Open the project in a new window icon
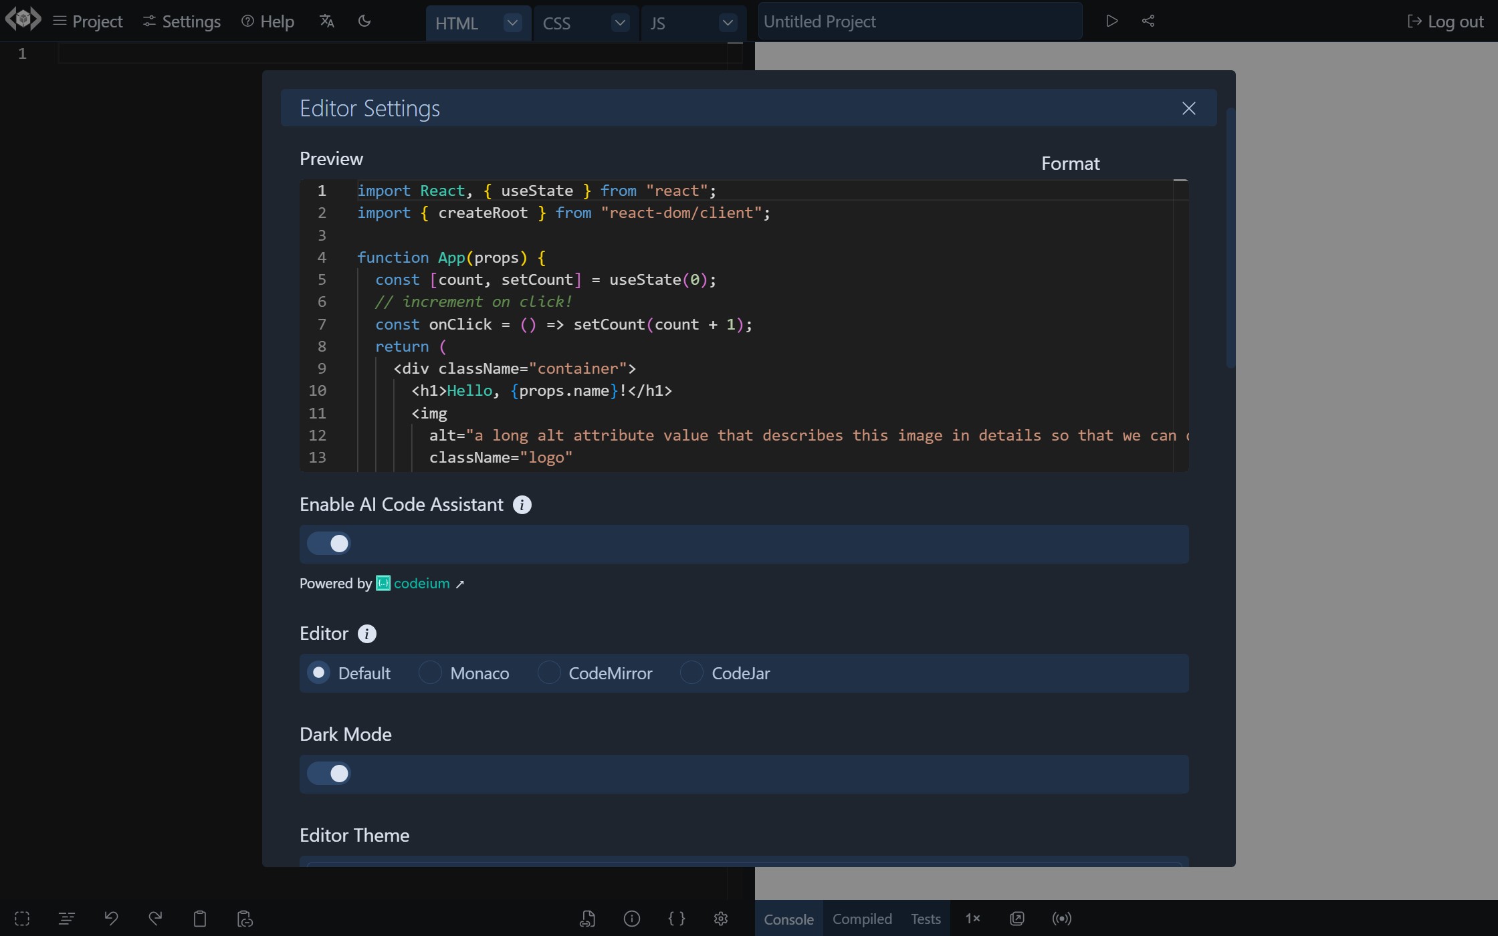Screen dimensions: 1498x936 1016,919
